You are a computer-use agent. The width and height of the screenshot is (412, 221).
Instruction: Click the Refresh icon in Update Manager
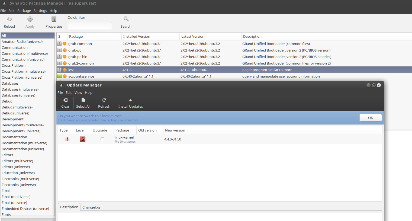pyautogui.click(x=104, y=100)
